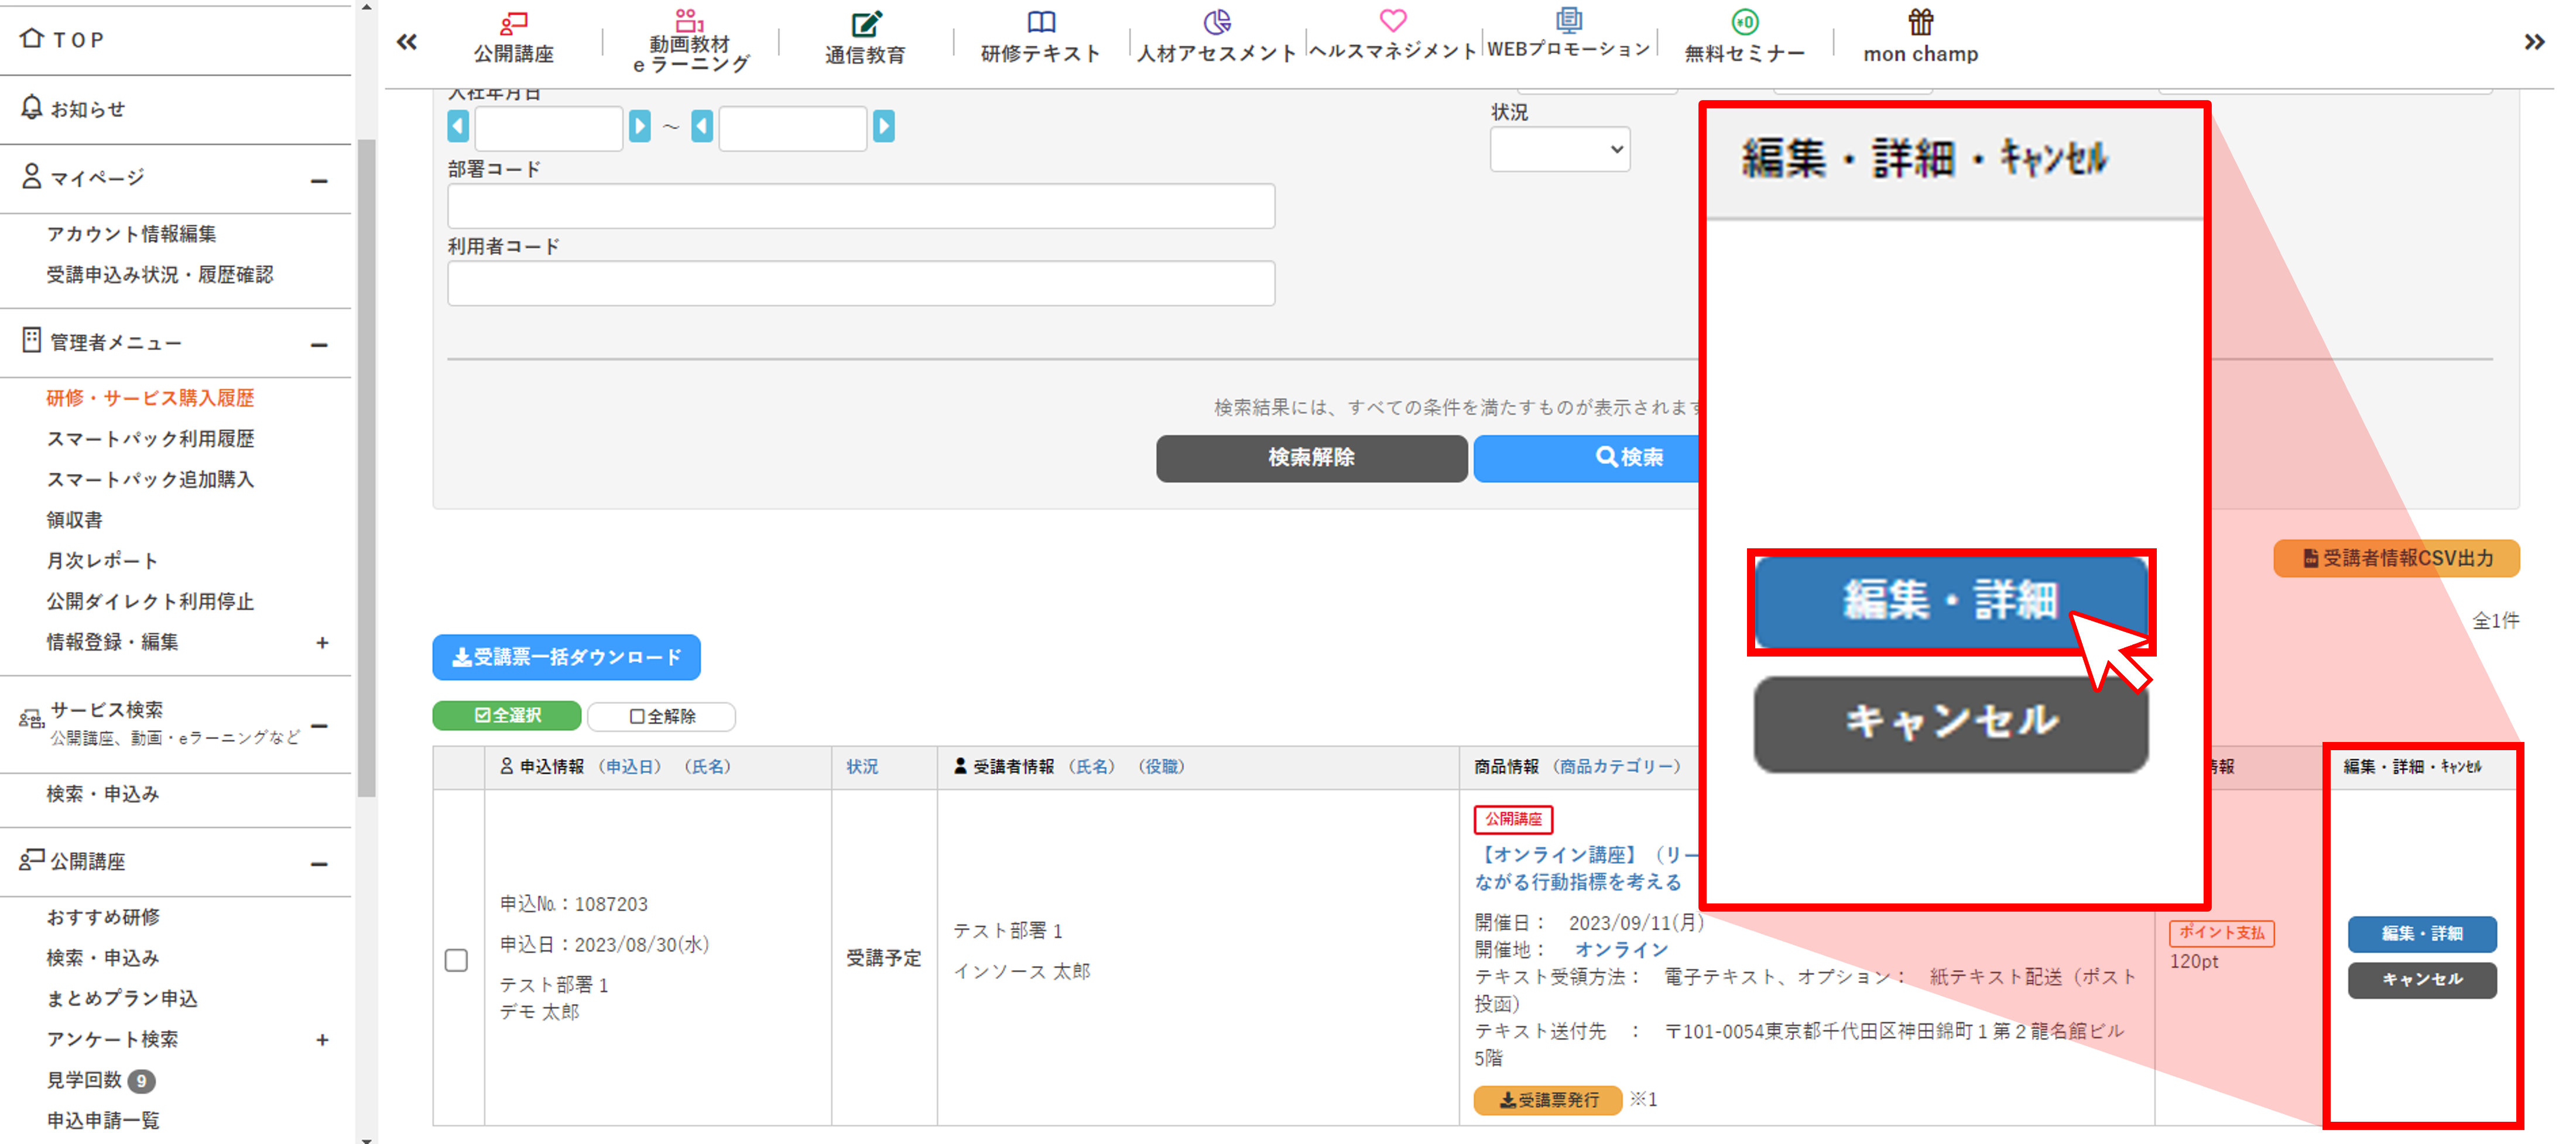
Task: Click the 検索 search button
Action: (x=1587, y=458)
